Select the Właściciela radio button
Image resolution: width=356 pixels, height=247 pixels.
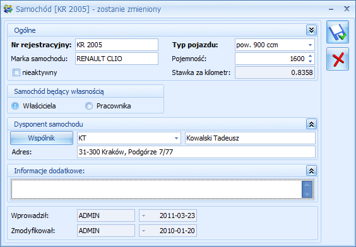tap(15, 106)
